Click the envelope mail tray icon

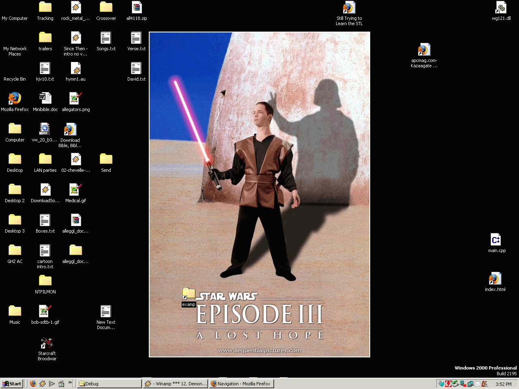coord(478,384)
